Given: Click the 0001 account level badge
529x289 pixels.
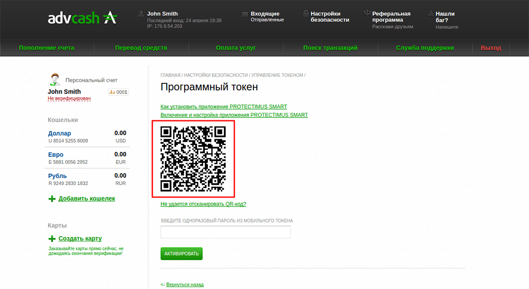Looking at the screenshot, I should tap(118, 92).
